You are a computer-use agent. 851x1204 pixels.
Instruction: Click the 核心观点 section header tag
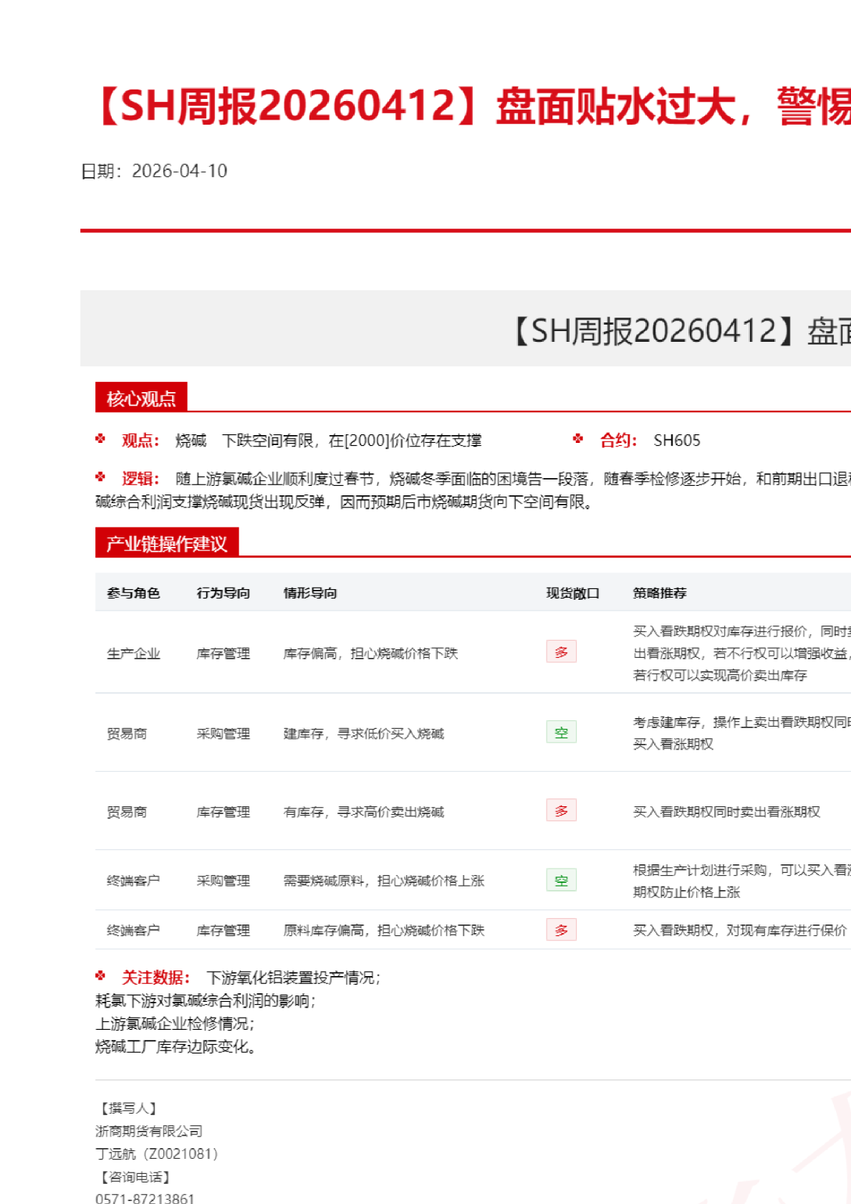tap(141, 398)
